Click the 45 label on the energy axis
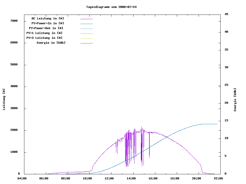This screenshot has width=246, height=184. coord(227,14)
